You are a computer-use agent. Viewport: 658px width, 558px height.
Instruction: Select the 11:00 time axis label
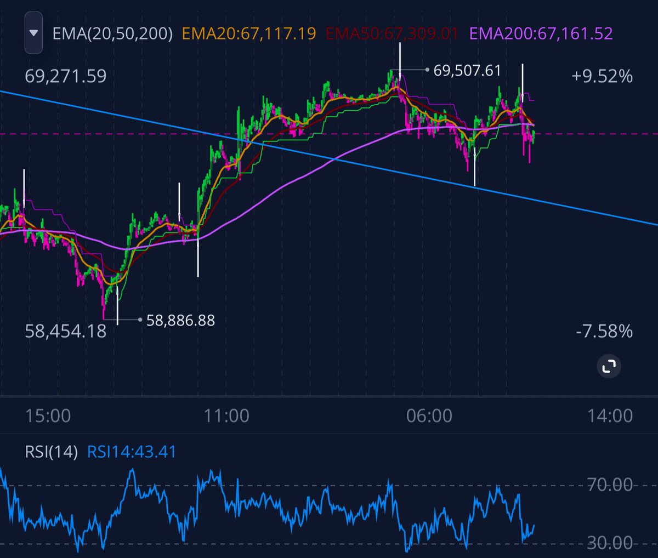[226, 415]
